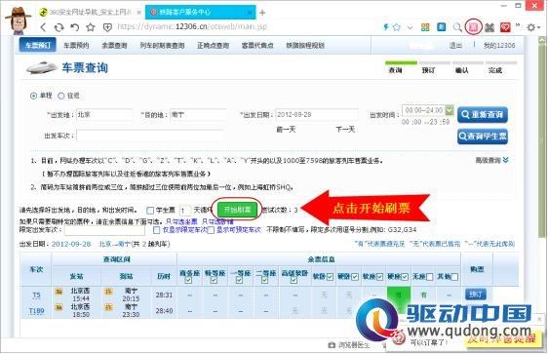Open the 出发时间 00:00--24:00 dropdown

point(428,110)
